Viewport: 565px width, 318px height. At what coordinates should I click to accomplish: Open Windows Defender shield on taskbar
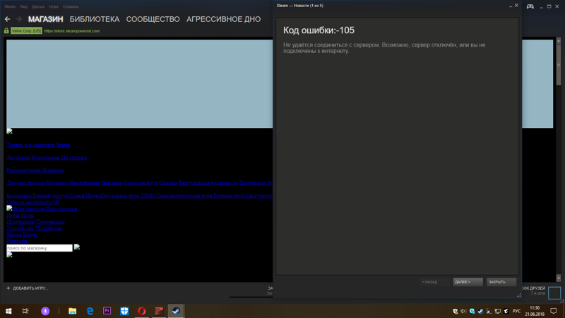[x=124, y=311]
